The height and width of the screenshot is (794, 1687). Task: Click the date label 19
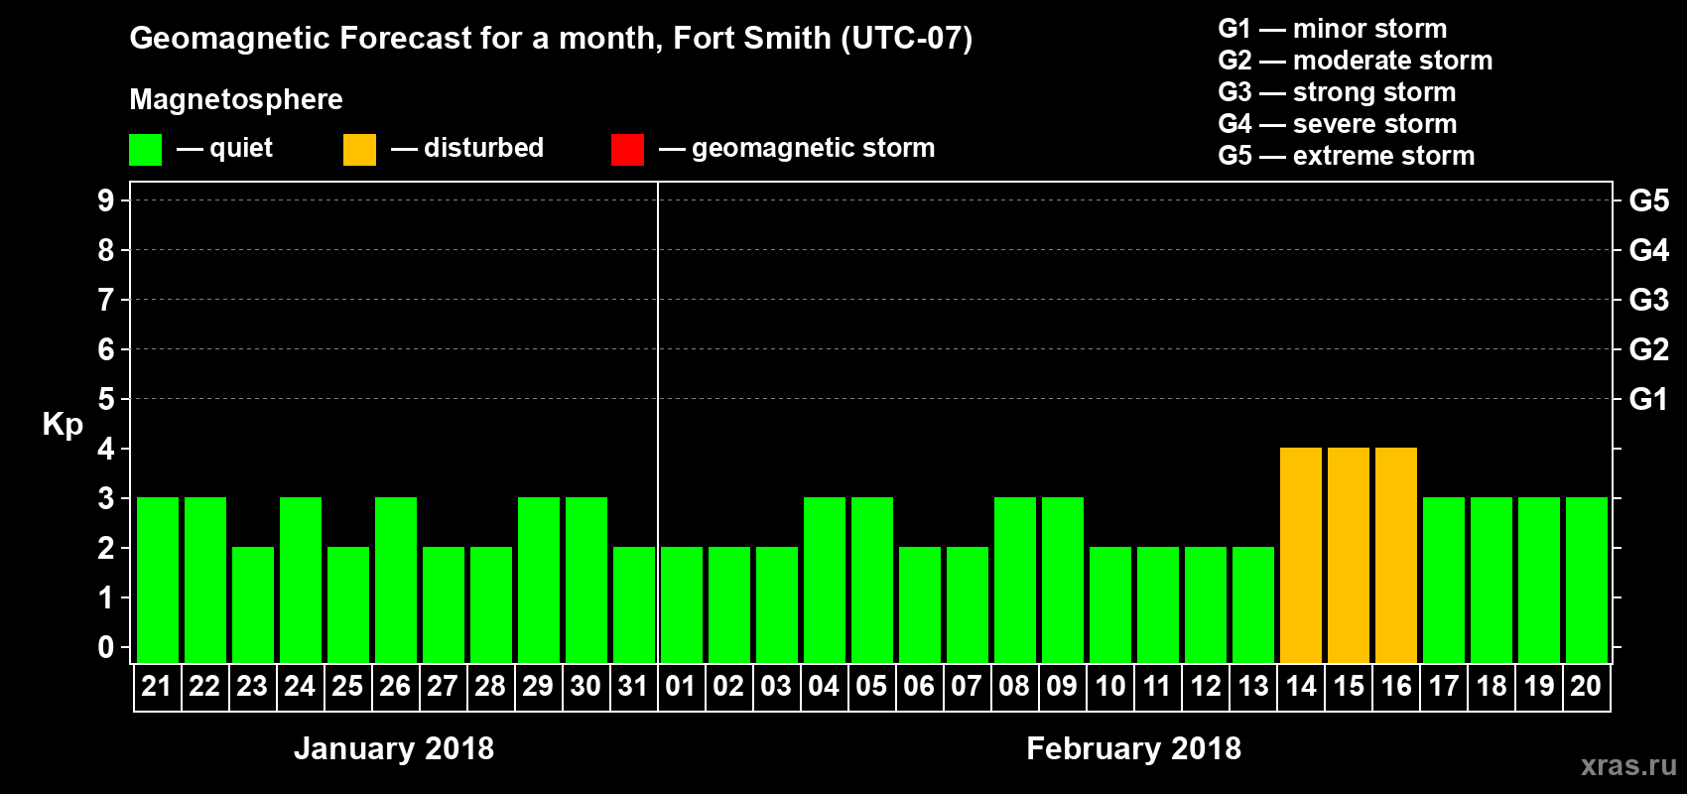pyautogui.click(x=1538, y=686)
